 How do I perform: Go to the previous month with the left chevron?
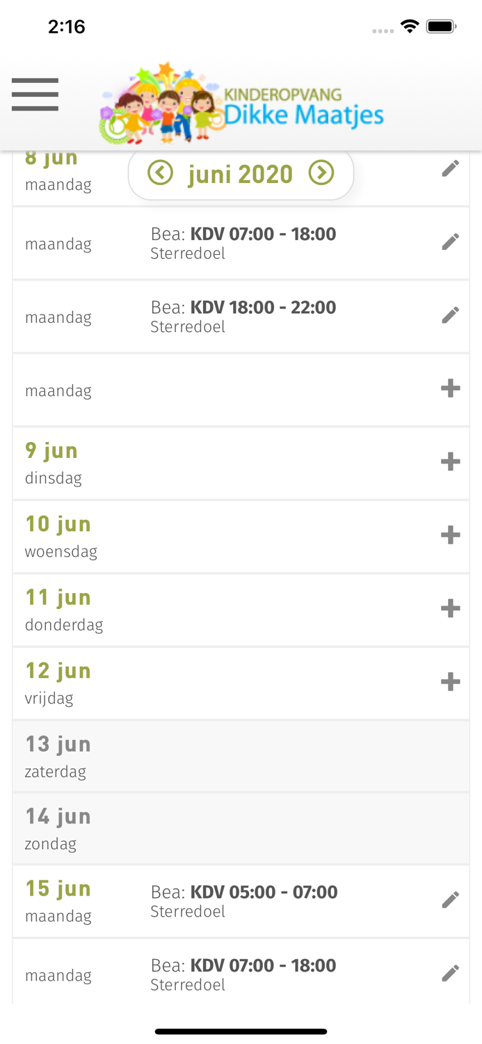(159, 173)
